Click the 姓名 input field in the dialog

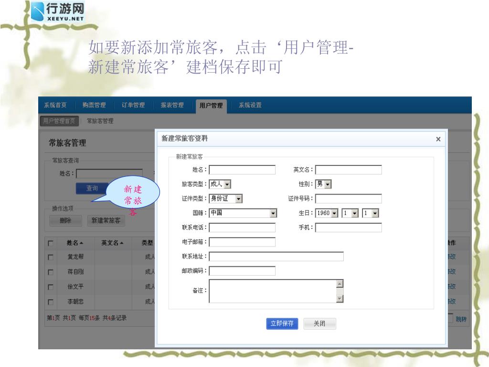pyautogui.click(x=242, y=170)
